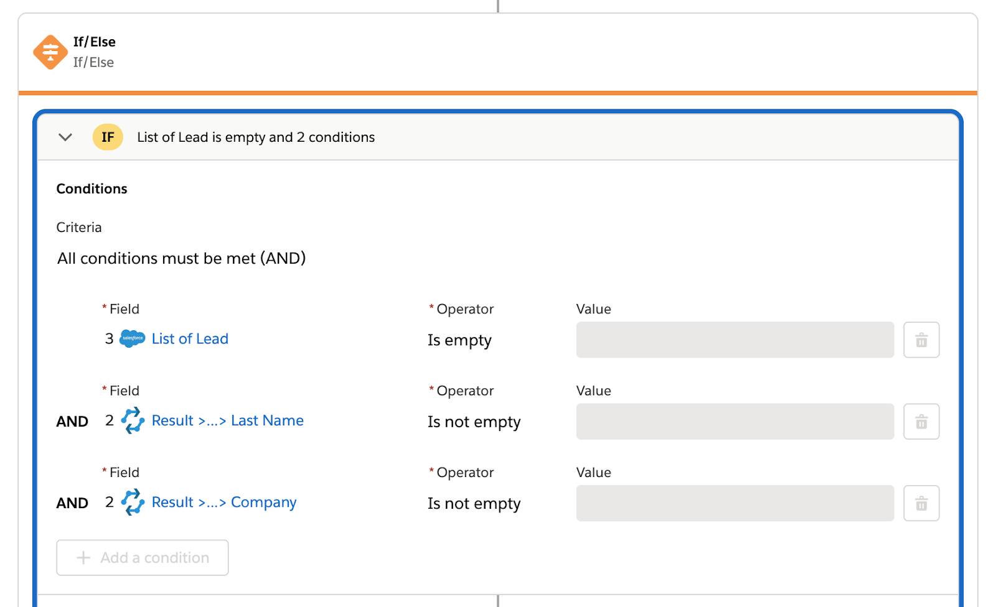996x607 pixels.
Task: Click the All conditions must be met (AND) criteria
Action: [x=182, y=258]
